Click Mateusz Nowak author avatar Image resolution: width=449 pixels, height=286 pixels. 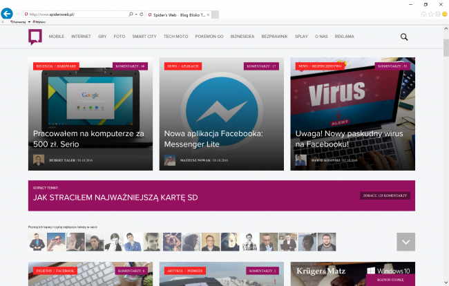[170, 160]
